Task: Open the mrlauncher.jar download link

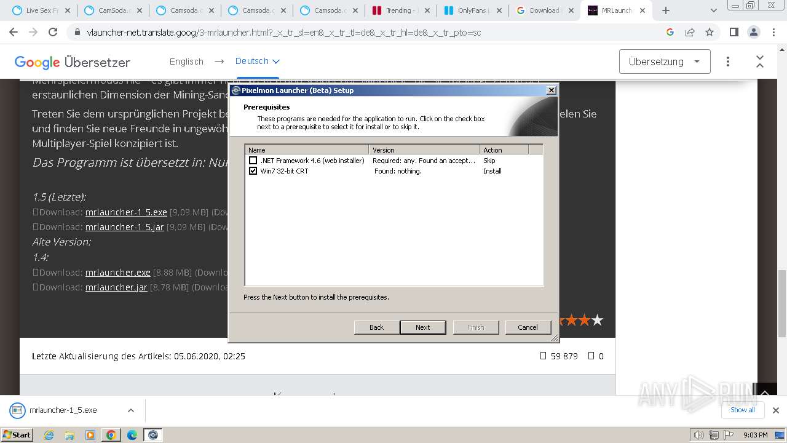Action: [116, 287]
